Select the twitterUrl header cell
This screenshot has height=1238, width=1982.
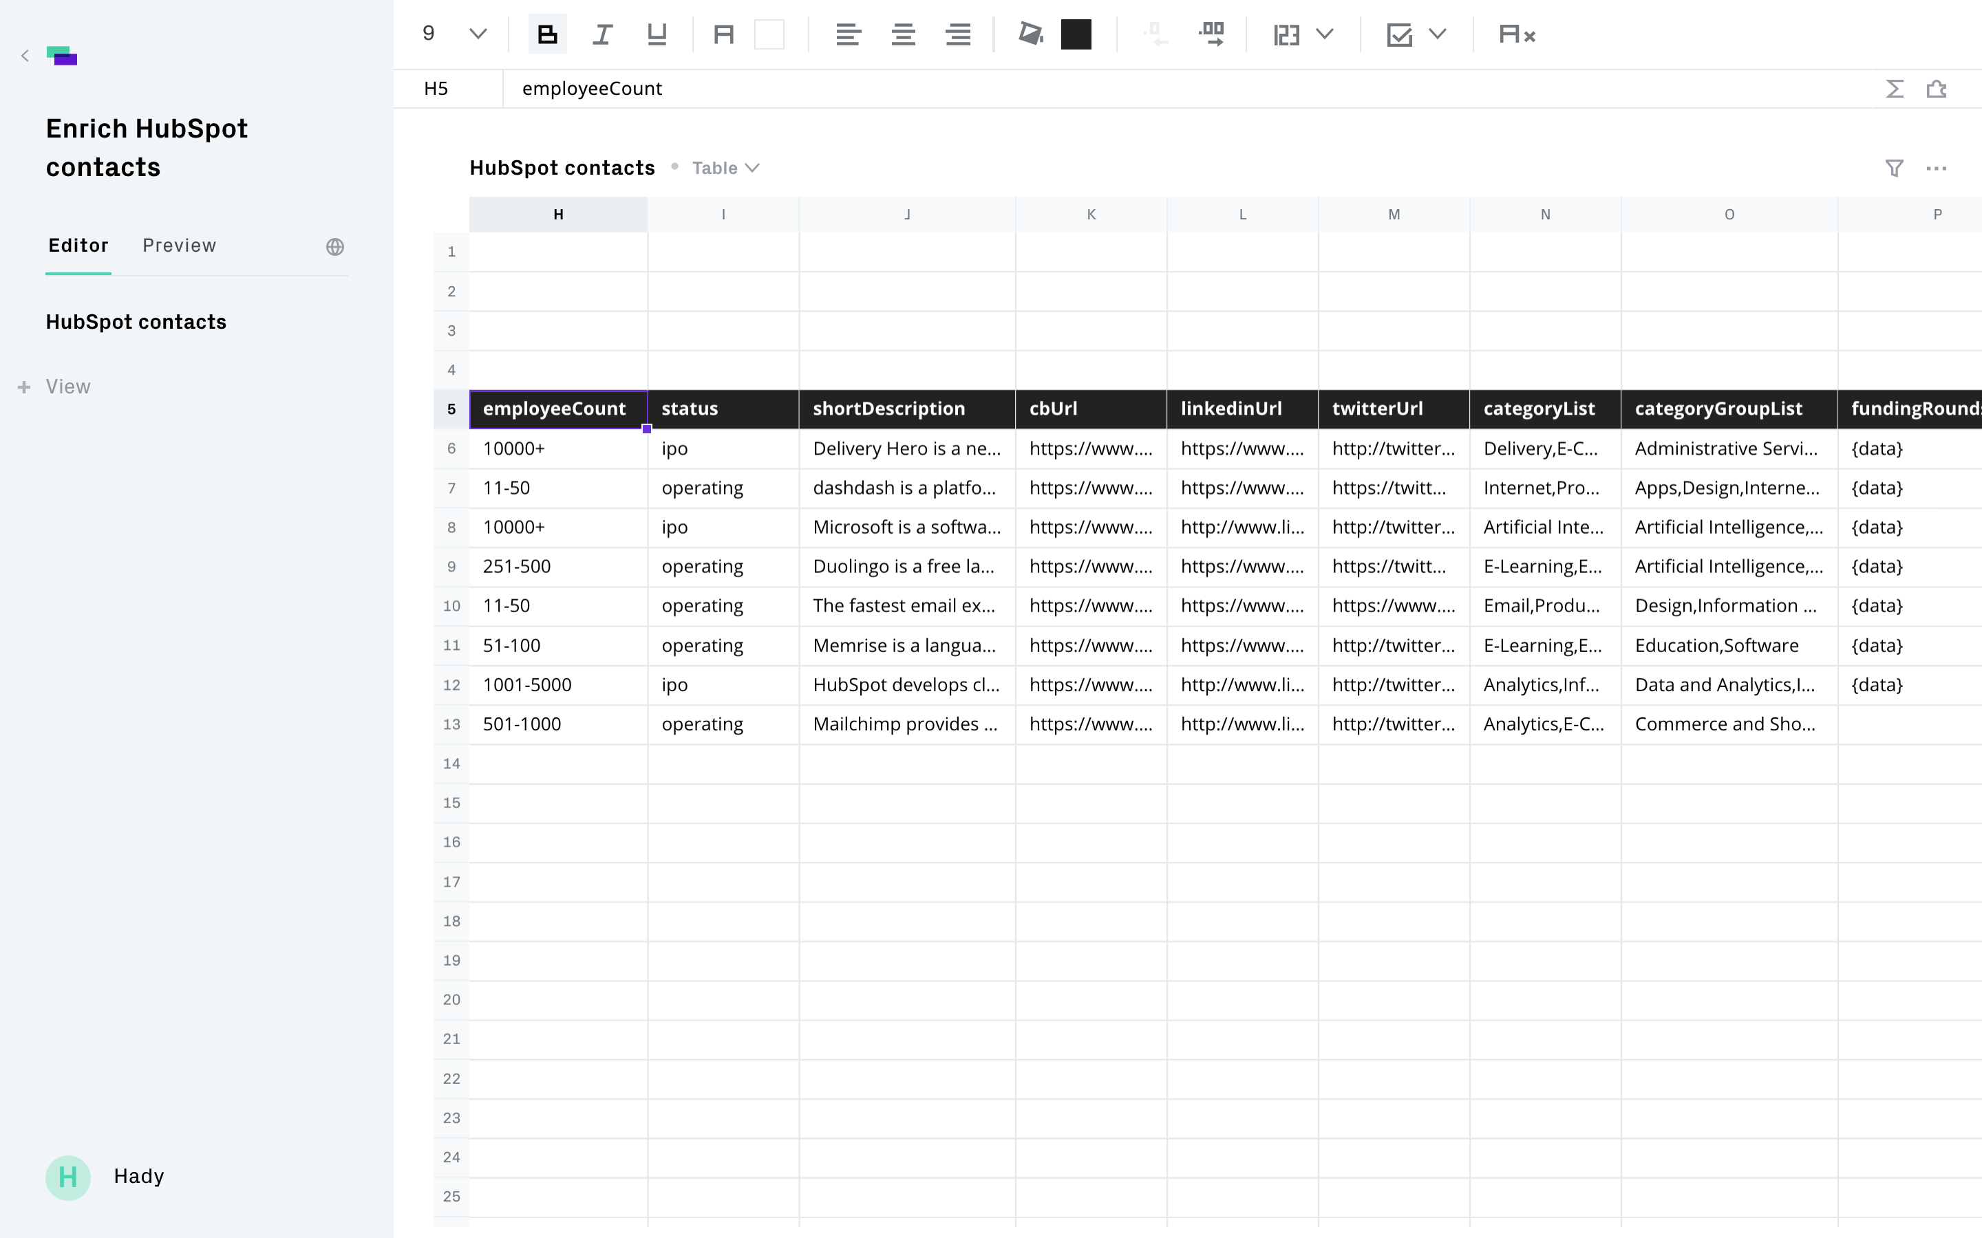coord(1394,409)
